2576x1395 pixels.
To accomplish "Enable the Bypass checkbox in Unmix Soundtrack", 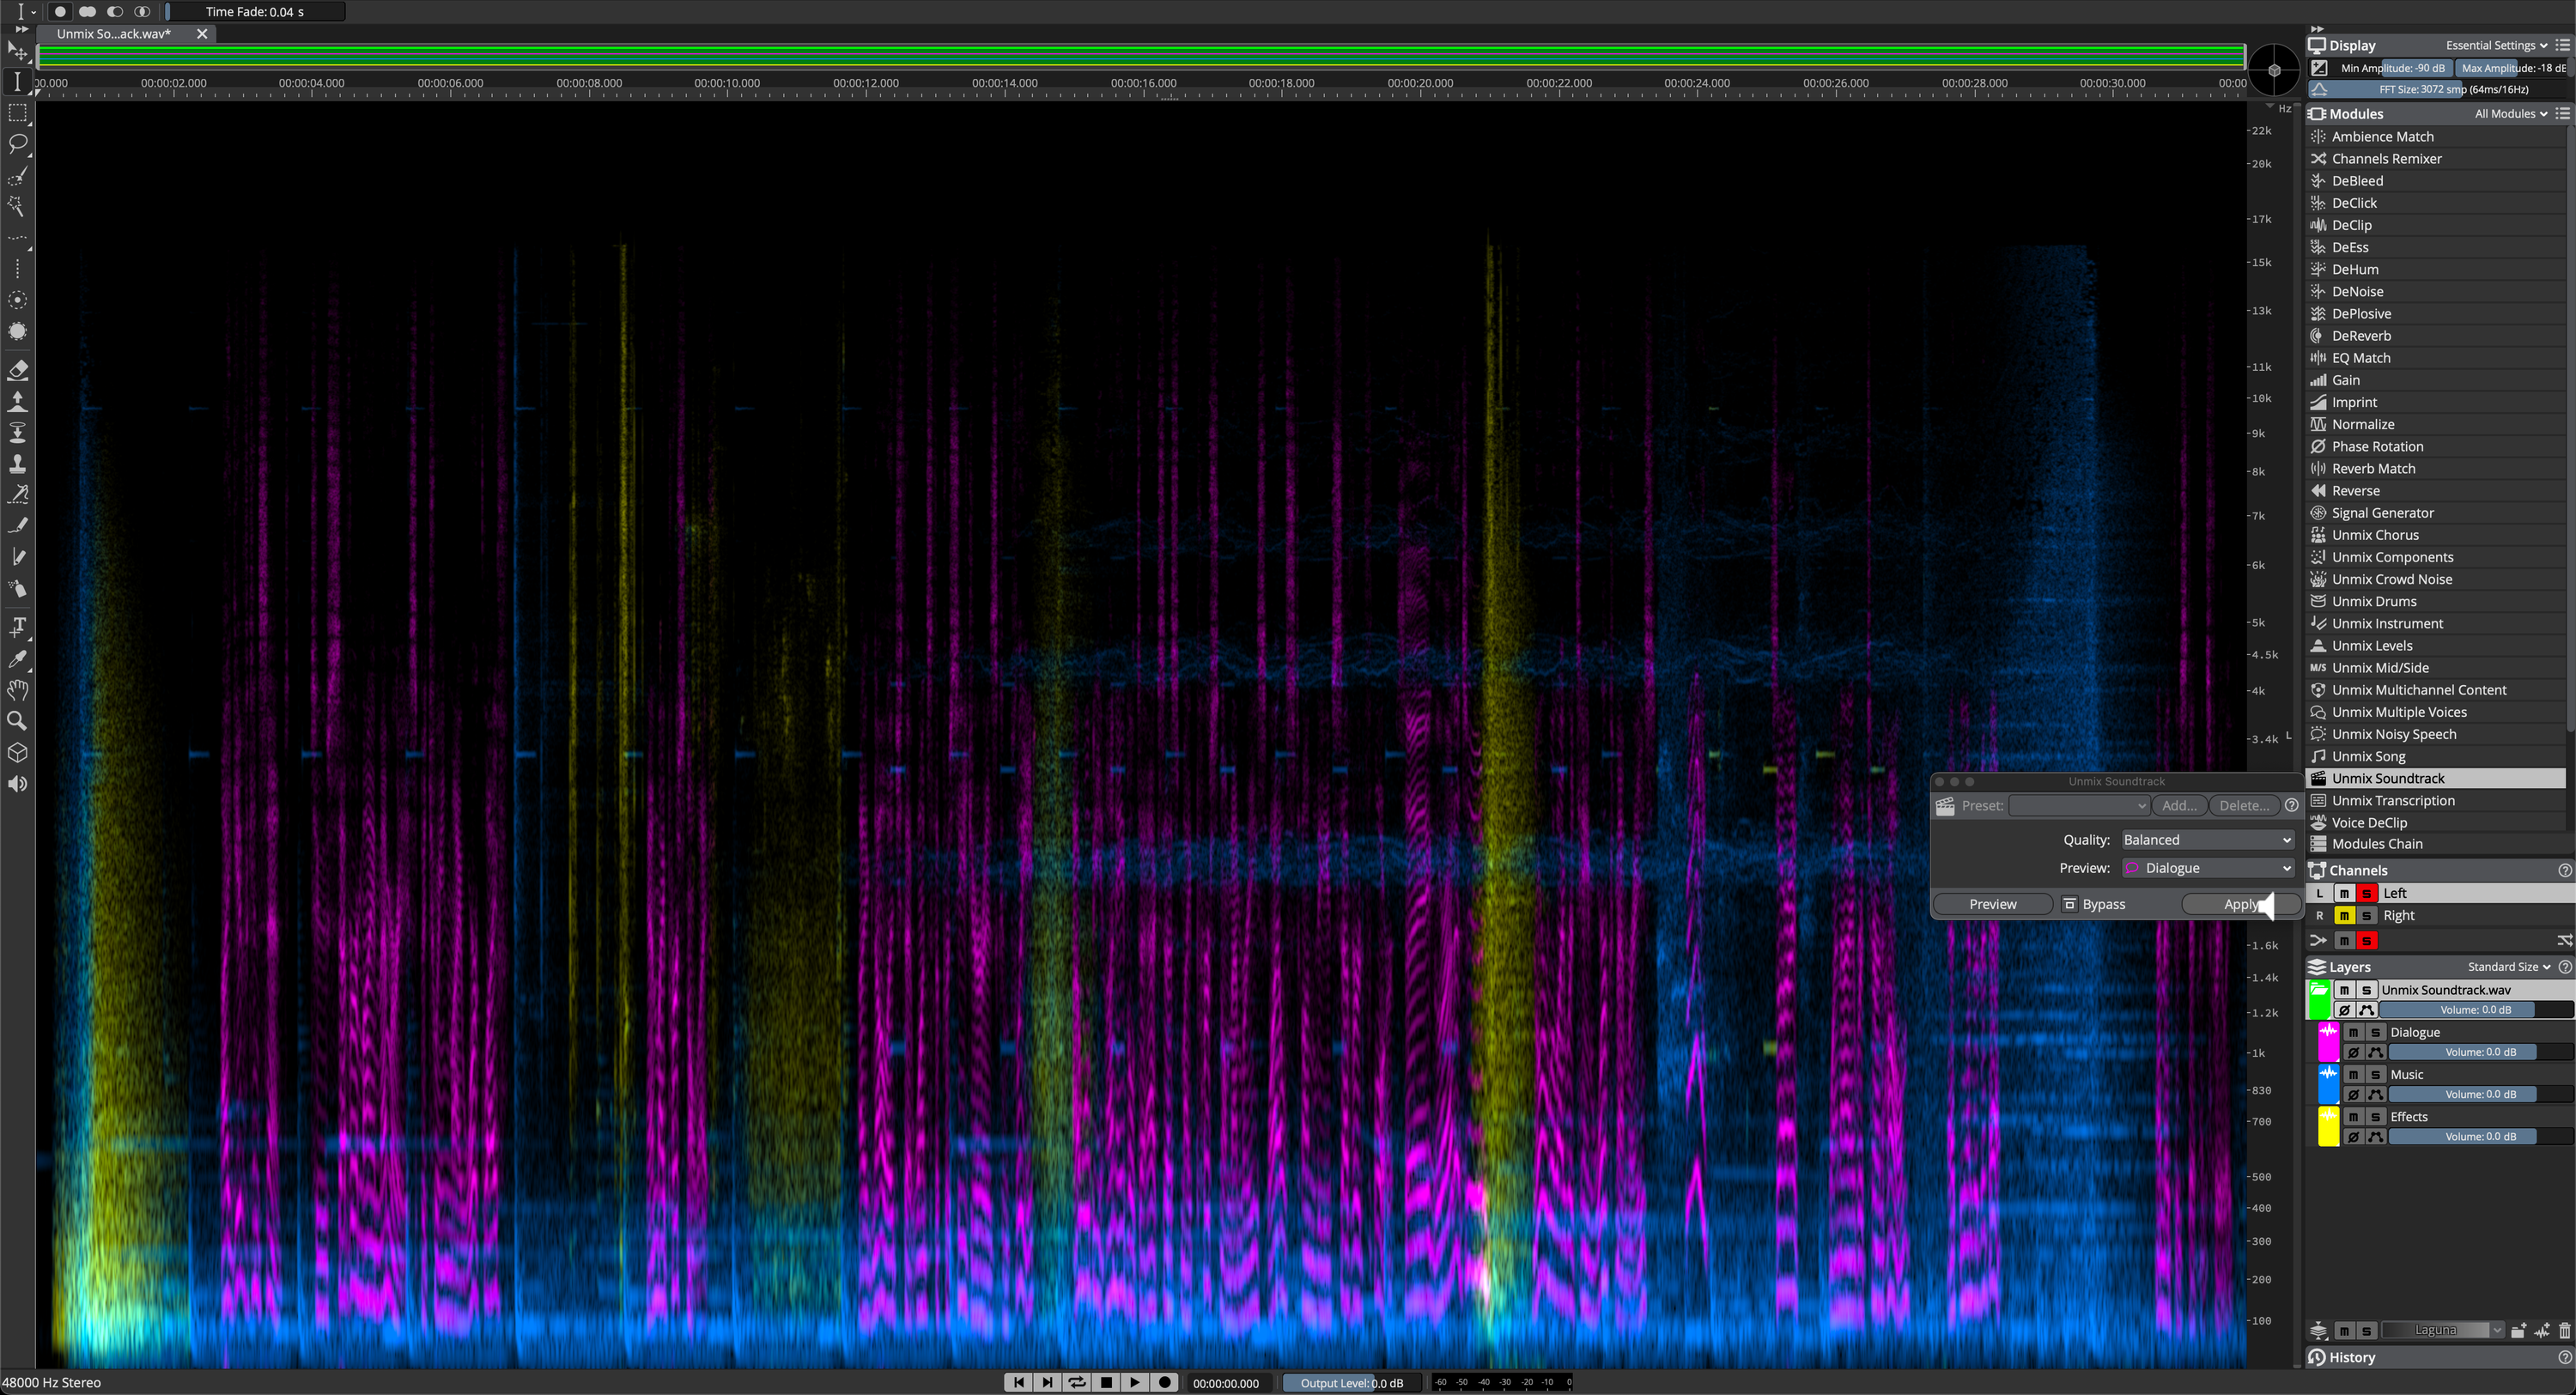I will [2069, 904].
